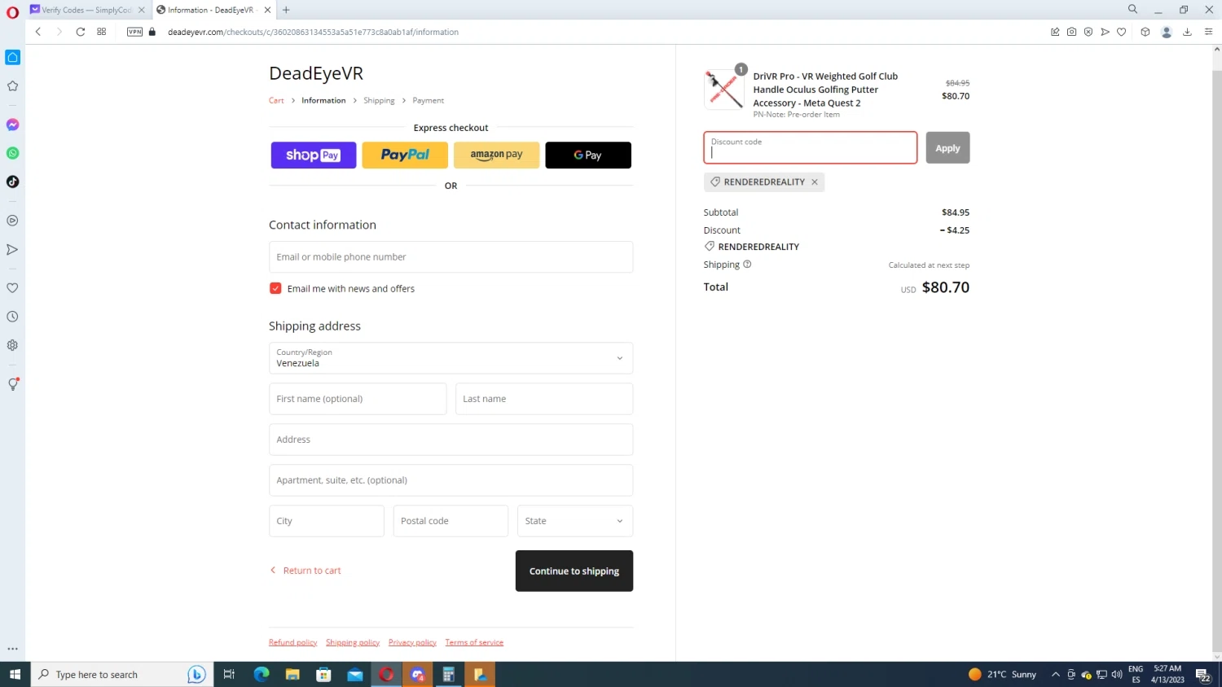Apply the discount code
1222x687 pixels.
pos(947,148)
